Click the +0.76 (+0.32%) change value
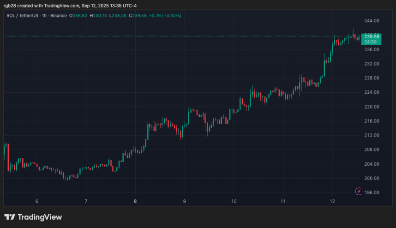This screenshot has height=228, width=396. point(165,15)
